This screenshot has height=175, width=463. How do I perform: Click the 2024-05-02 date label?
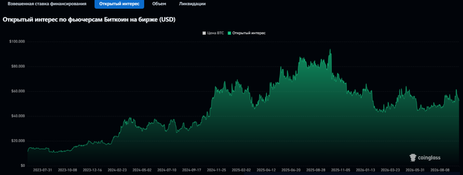pyautogui.click(x=142, y=170)
